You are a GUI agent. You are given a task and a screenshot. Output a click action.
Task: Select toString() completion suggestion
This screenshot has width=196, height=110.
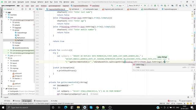[164, 64]
